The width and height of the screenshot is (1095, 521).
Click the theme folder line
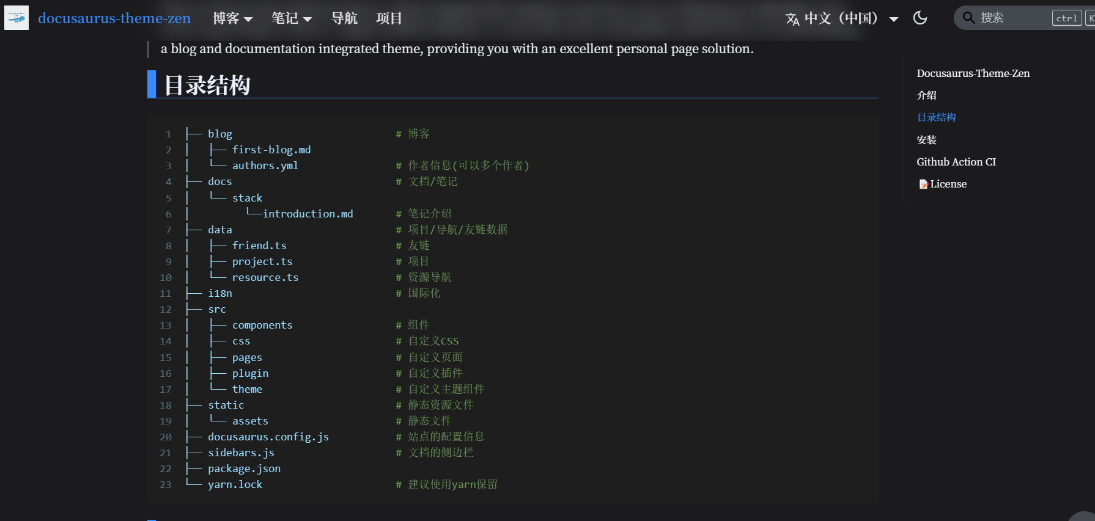247,389
